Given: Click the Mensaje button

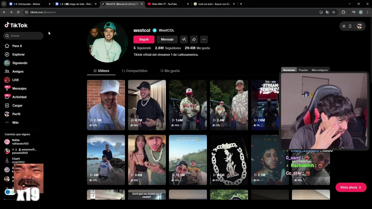Looking at the screenshot, I should point(167,39).
